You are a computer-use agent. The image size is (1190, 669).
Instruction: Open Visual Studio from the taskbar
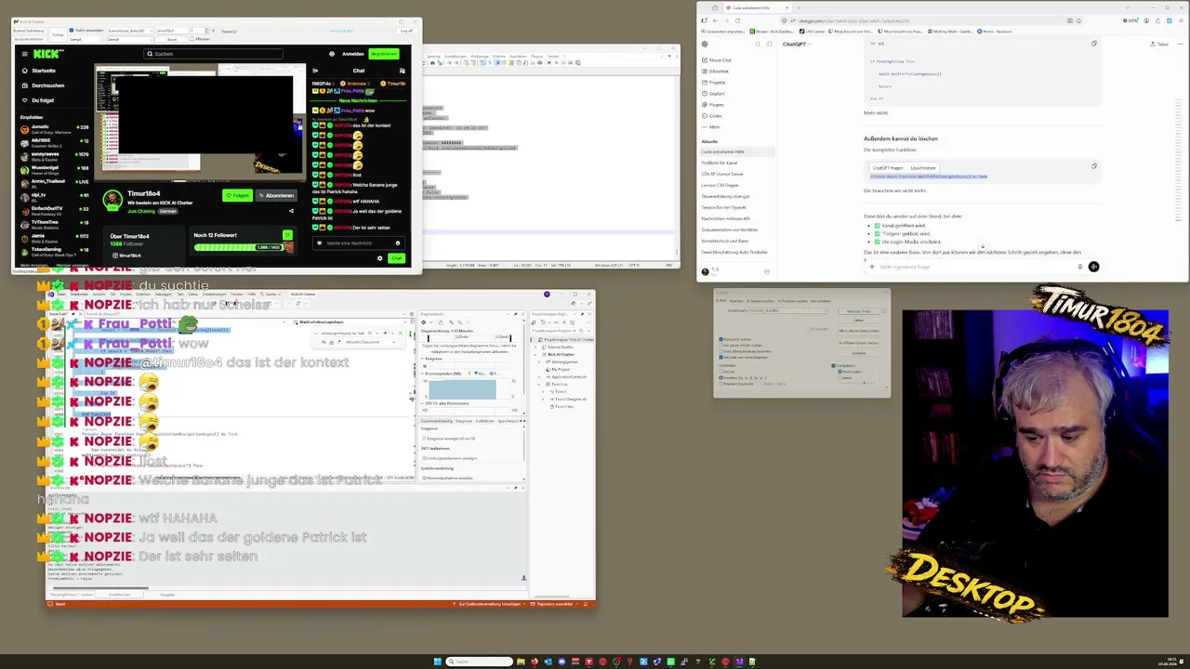click(739, 662)
